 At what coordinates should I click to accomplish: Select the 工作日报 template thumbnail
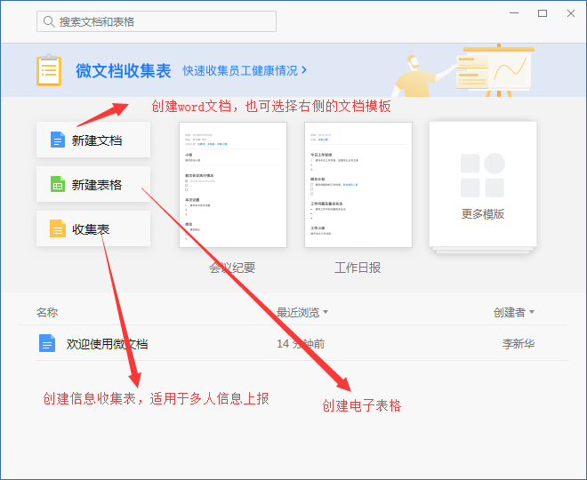coord(358,185)
